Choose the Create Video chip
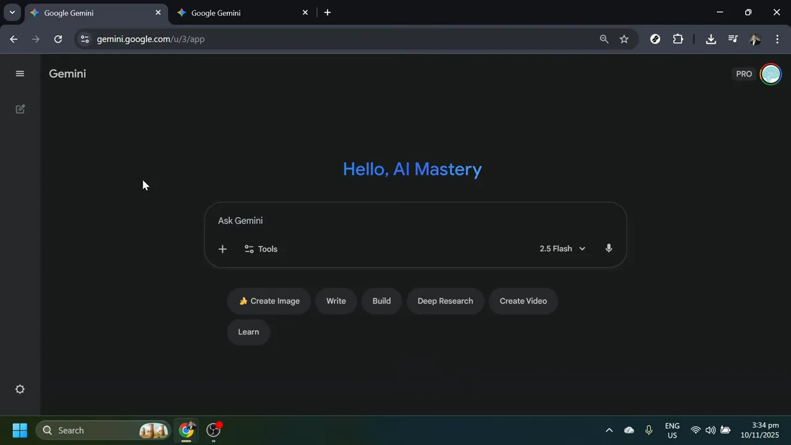The image size is (791, 445). click(523, 301)
